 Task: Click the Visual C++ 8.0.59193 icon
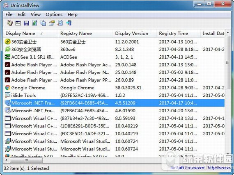click(8, 118)
